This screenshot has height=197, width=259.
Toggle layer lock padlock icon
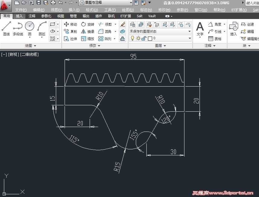pyautogui.click(x=144, y=38)
